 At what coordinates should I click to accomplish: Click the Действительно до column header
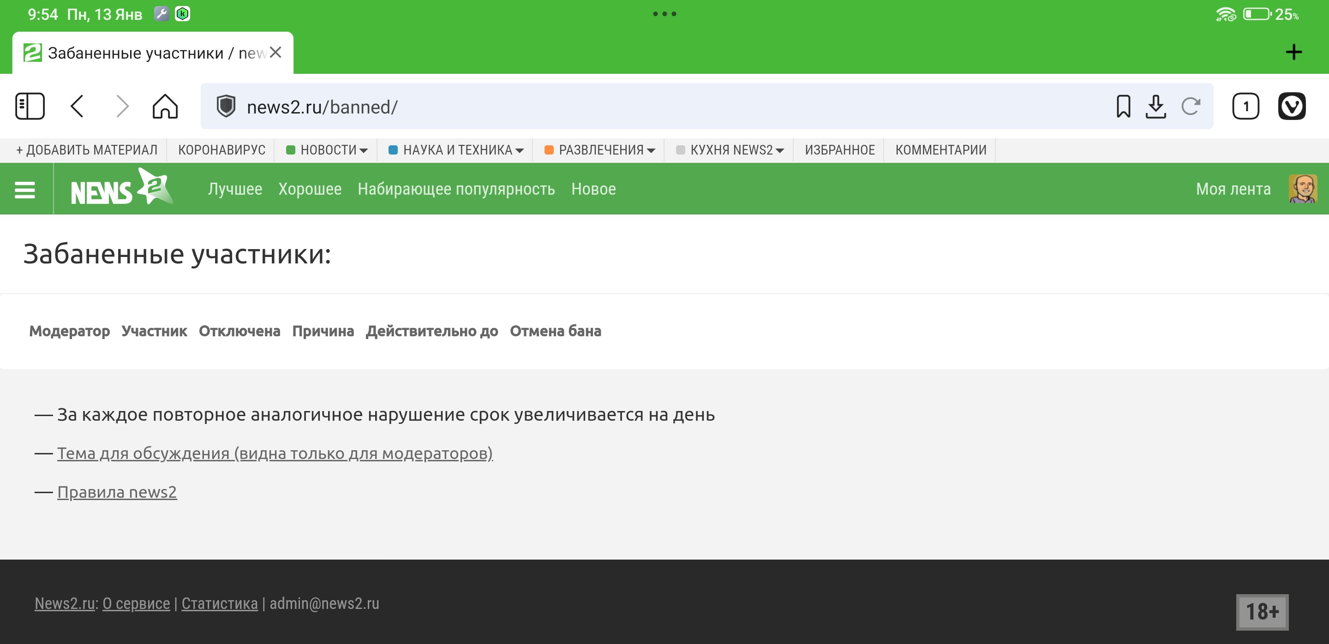coord(432,331)
